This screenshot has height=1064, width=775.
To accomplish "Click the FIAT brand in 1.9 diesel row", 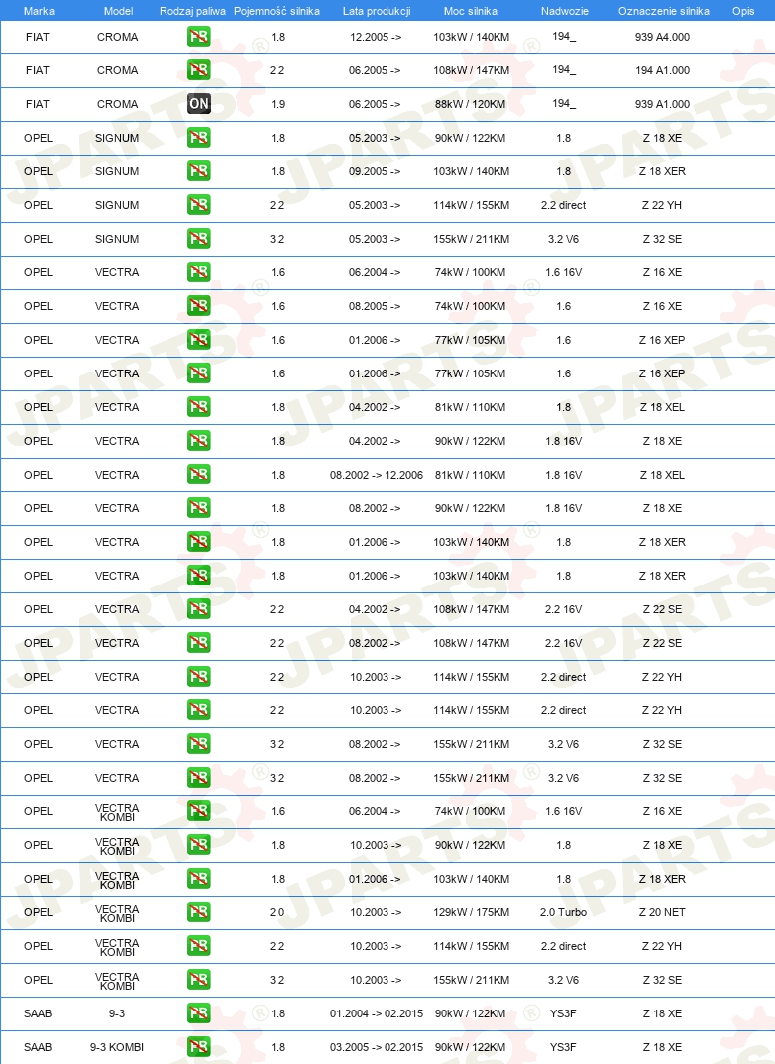I will tap(38, 104).
